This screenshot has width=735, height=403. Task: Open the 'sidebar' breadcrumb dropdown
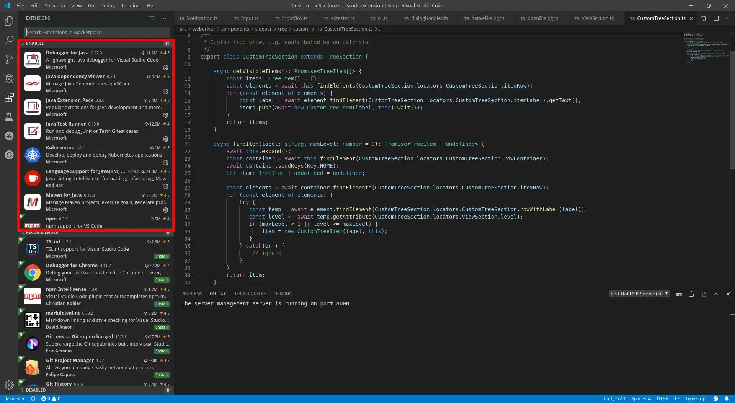(x=263, y=29)
